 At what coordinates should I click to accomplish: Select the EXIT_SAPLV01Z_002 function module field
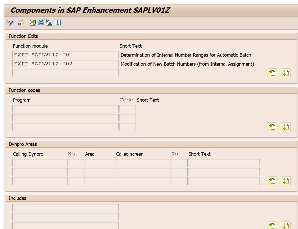pyautogui.click(x=65, y=64)
